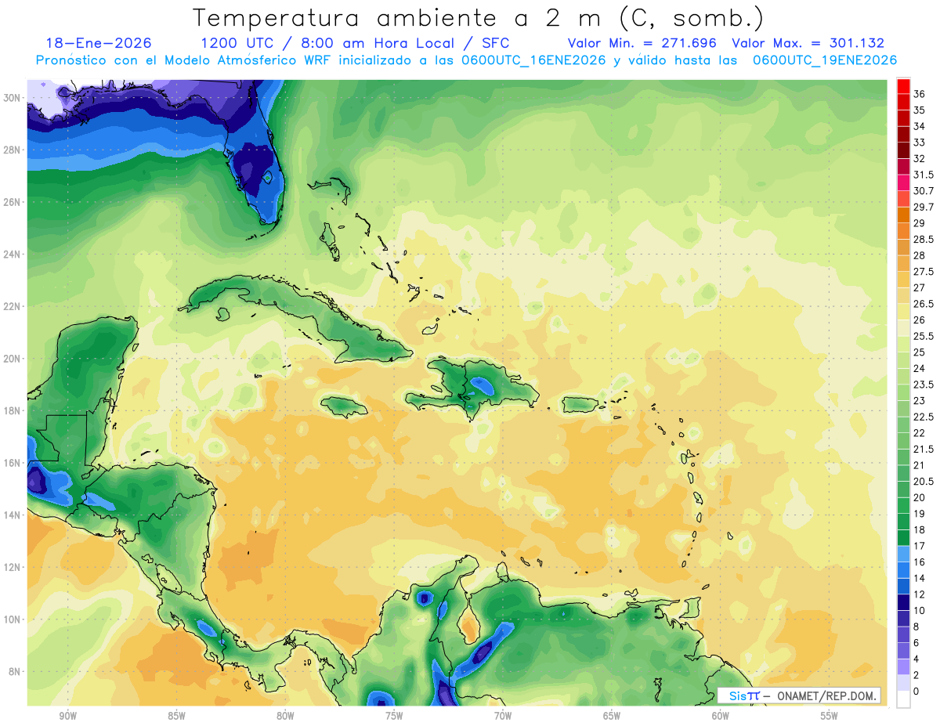940x726 pixels.
Task: Click the 90W longitude label
Action: click(67, 716)
